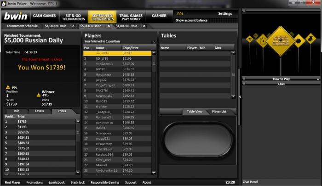
Task: Click the Russia Millions diamond sign banner
Action: [x=280, y=41]
